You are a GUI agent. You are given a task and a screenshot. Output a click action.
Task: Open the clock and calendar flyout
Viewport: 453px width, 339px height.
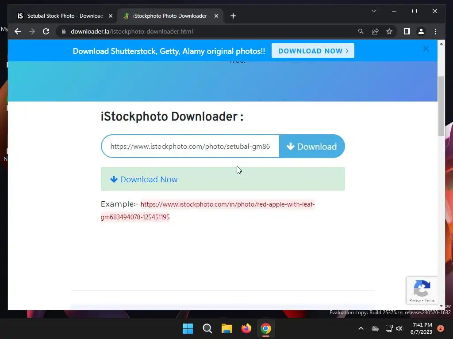click(421, 328)
